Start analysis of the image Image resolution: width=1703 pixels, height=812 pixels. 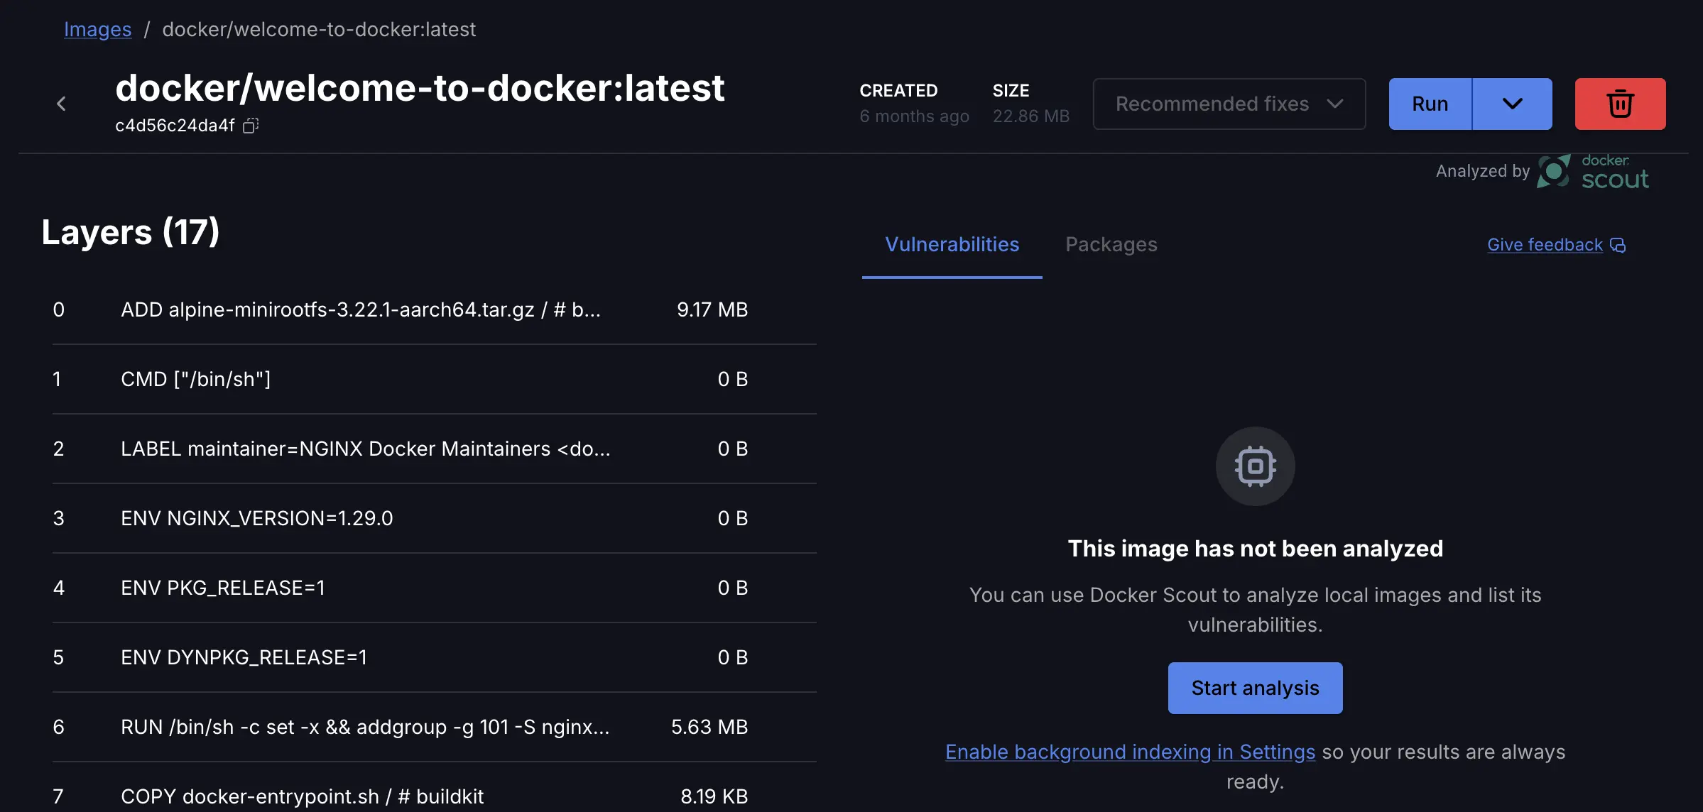1255,687
